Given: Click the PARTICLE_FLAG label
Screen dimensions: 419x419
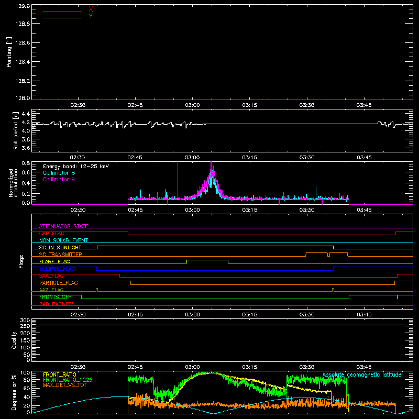Looking at the screenshot, I should coord(59,283).
